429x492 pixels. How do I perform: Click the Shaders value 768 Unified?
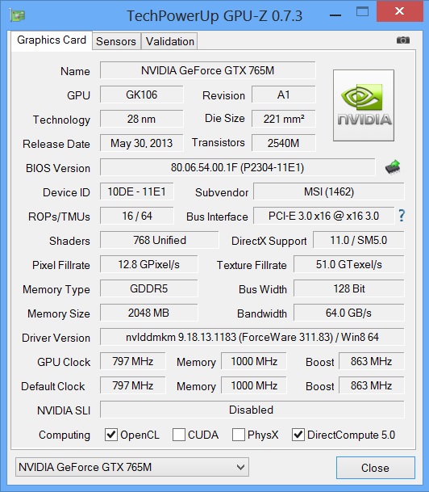pyautogui.click(x=160, y=240)
